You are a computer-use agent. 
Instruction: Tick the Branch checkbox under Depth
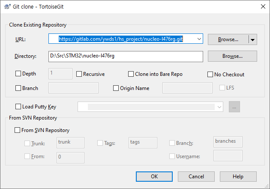[x=18, y=88]
